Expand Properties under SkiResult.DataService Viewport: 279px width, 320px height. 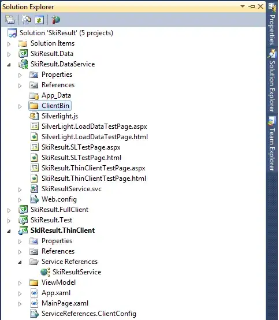pos(20,75)
